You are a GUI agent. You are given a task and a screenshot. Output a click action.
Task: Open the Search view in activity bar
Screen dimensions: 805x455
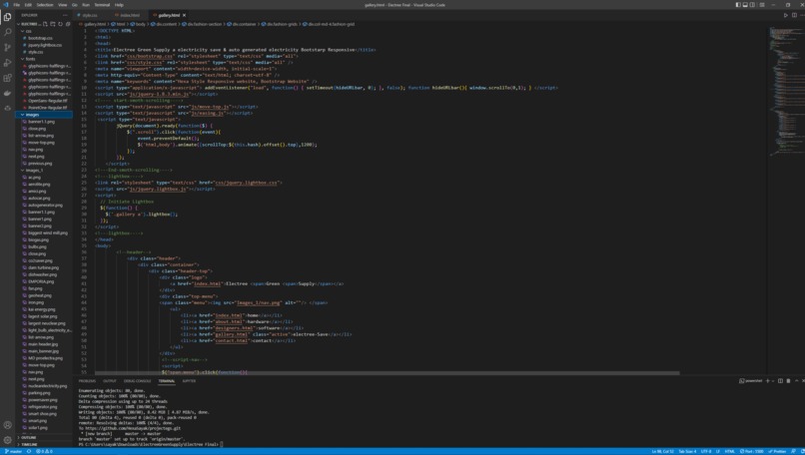[7, 32]
